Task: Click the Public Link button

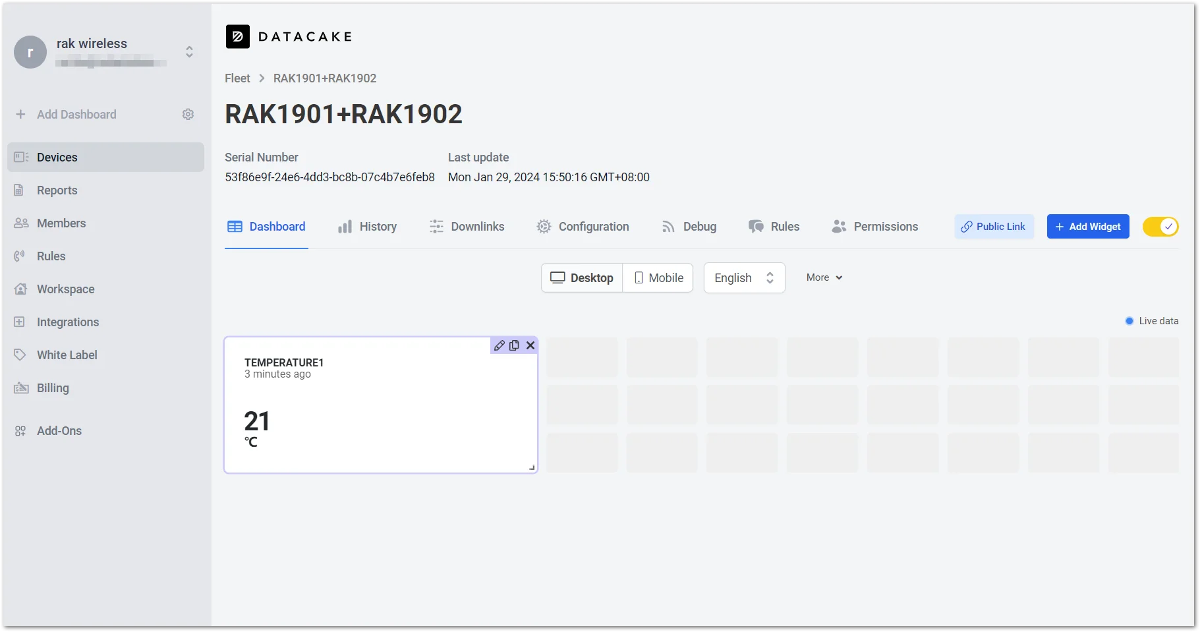Action: click(x=994, y=227)
